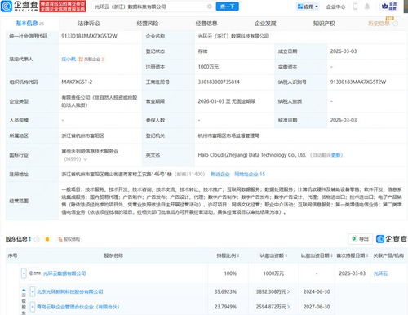
Task: Go to the 知识产权 tab
Action: 324,24
